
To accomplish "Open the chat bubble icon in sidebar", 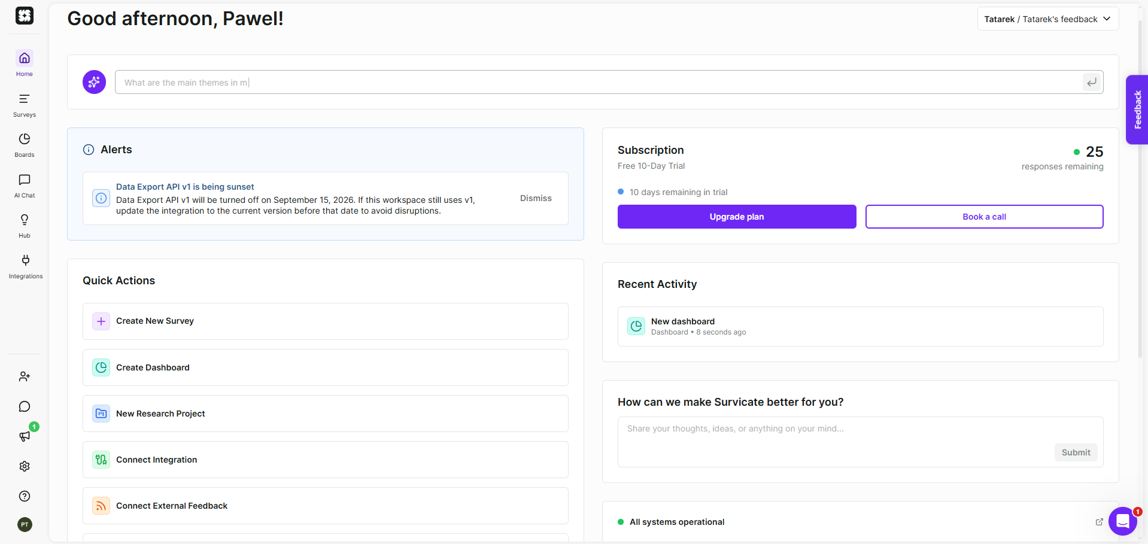I will (x=25, y=406).
